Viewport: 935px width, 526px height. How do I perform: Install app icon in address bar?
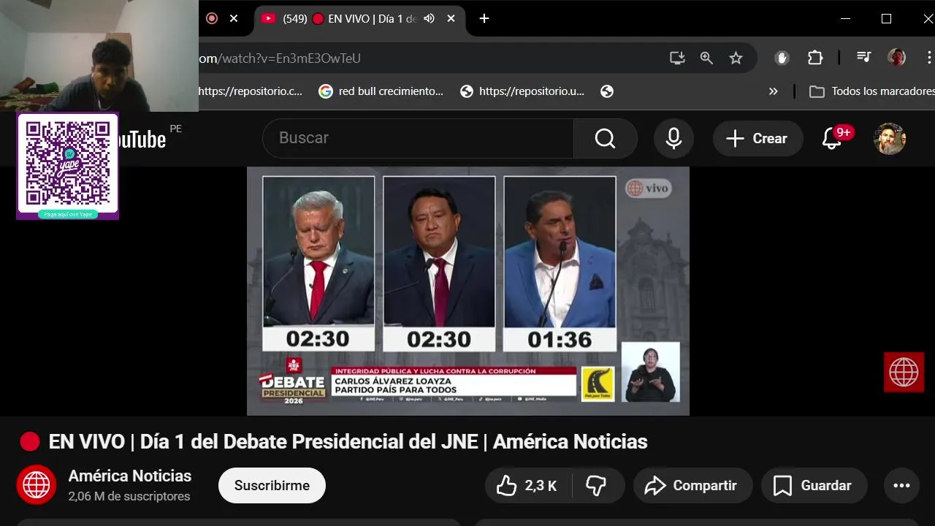[677, 58]
